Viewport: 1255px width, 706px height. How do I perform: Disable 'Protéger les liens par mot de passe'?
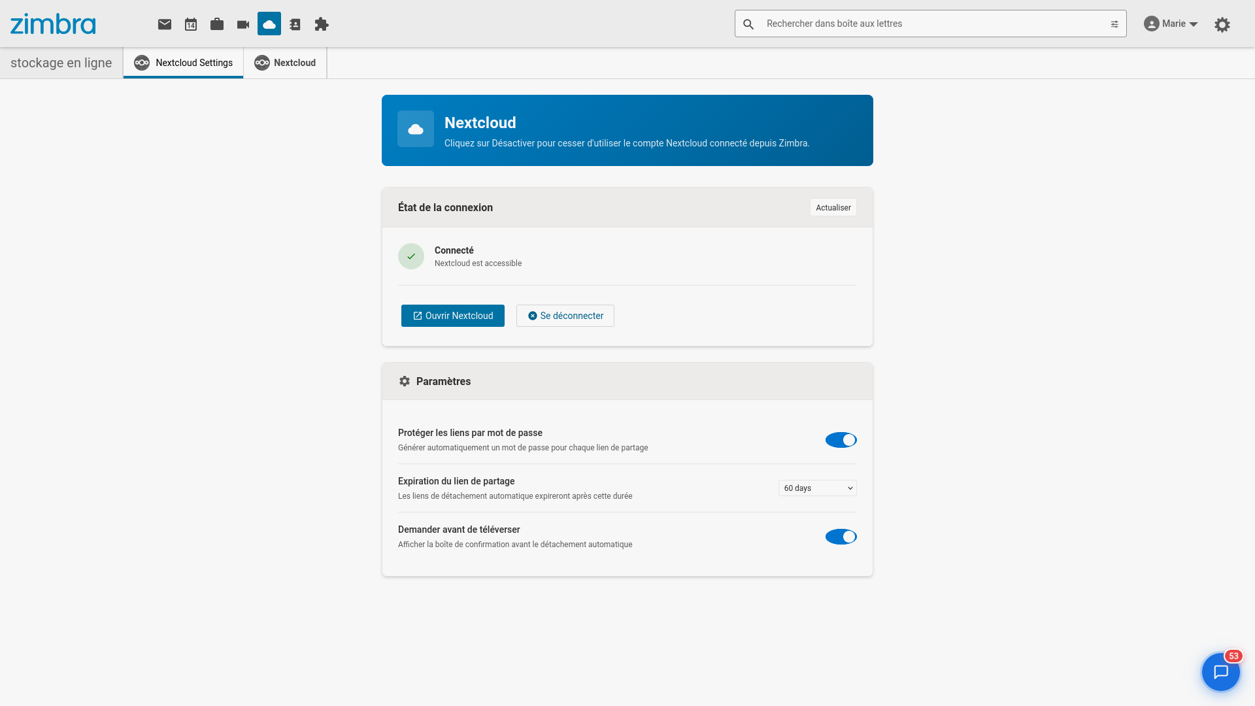click(841, 440)
